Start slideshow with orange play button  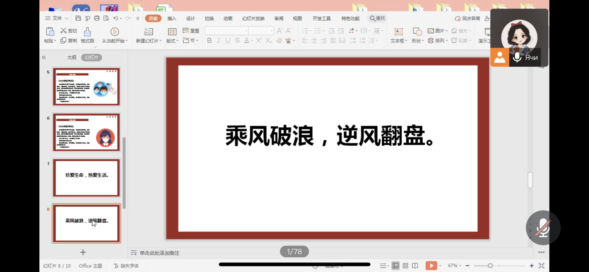point(431,266)
